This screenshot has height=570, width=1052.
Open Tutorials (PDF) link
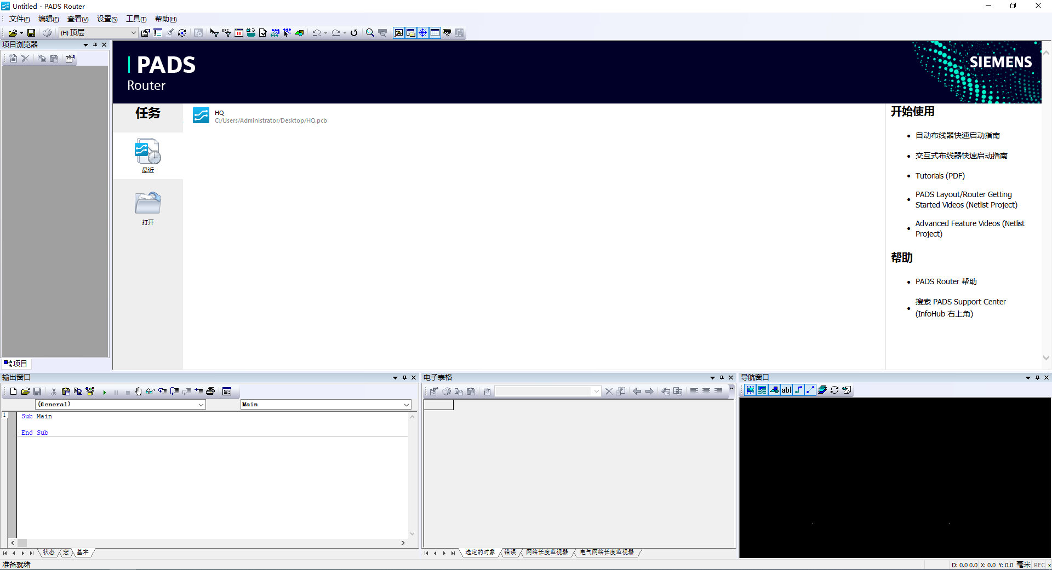point(940,176)
